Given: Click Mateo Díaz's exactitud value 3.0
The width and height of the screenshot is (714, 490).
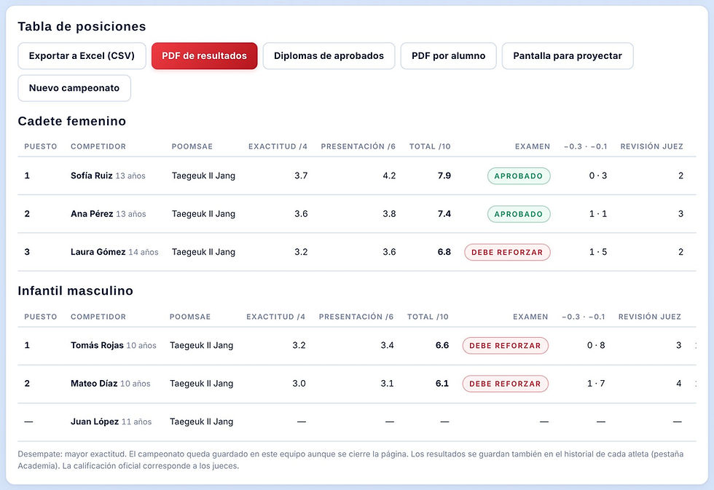Looking at the screenshot, I should (299, 384).
